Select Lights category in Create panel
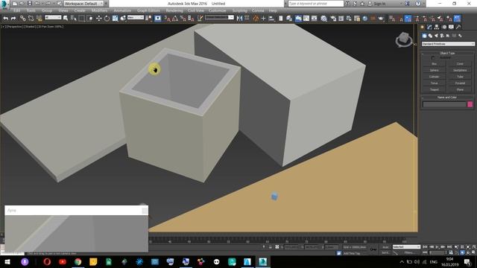The height and width of the screenshot is (268, 477). [436, 36]
